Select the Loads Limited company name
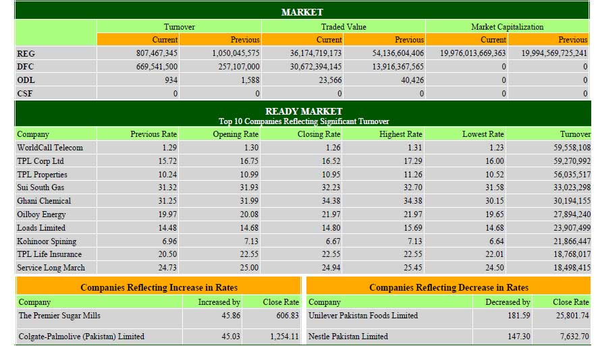This screenshot has width=600, height=346. [41, 227]
